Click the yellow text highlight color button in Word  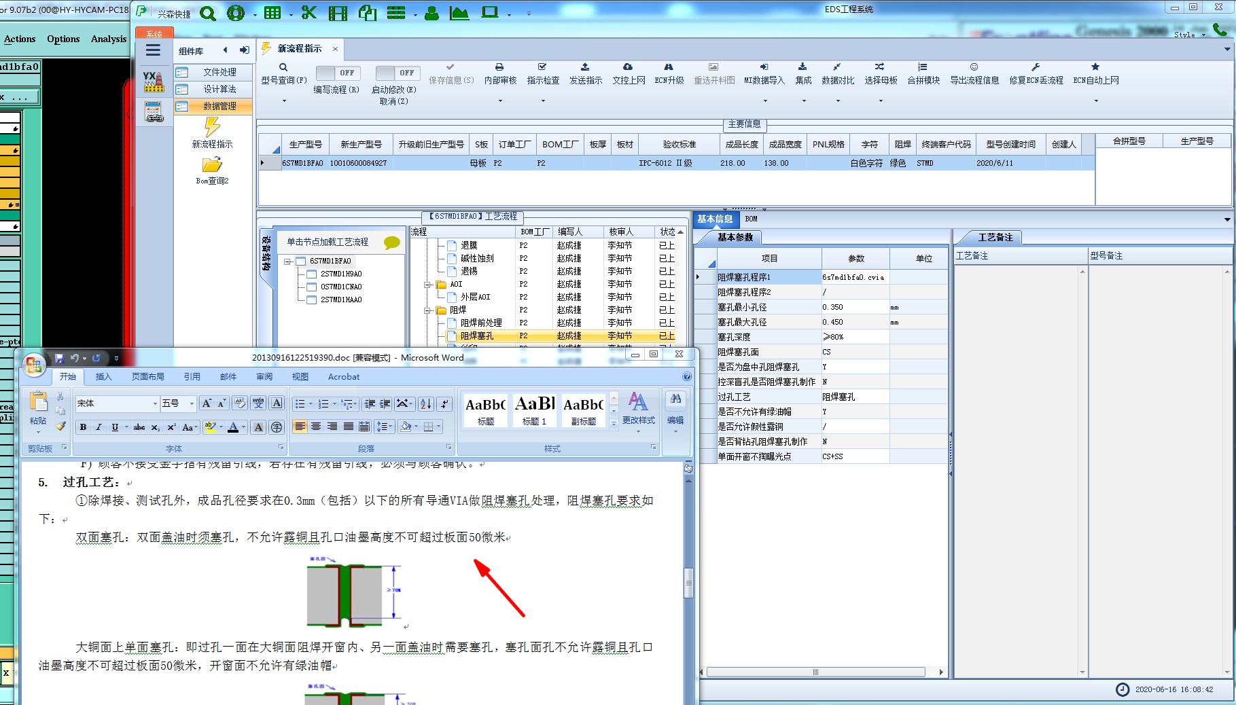210,427
